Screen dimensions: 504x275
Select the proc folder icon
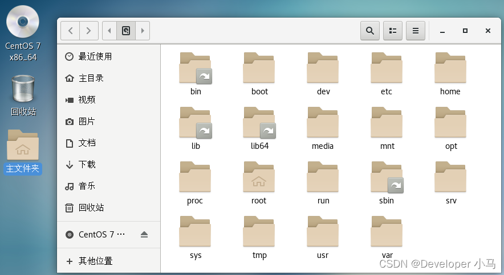point(195,177)
